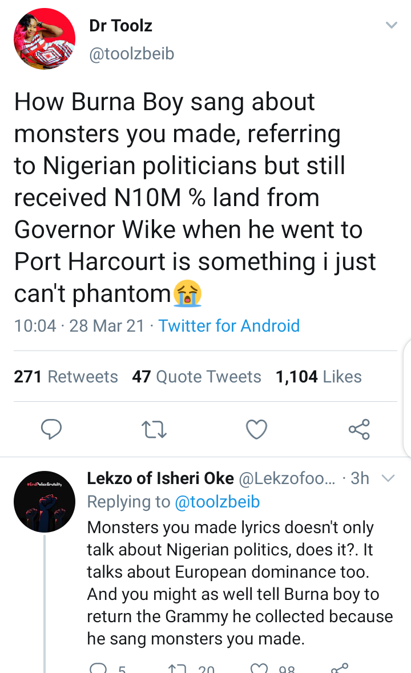View the 271 Retweets list

click(66, 377)
